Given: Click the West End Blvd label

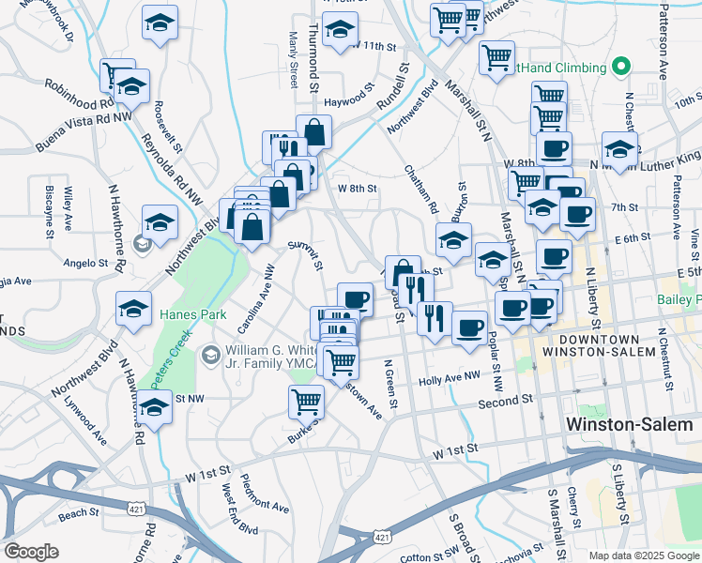Looking at the screenshot, I should click(x=239, y=510).
